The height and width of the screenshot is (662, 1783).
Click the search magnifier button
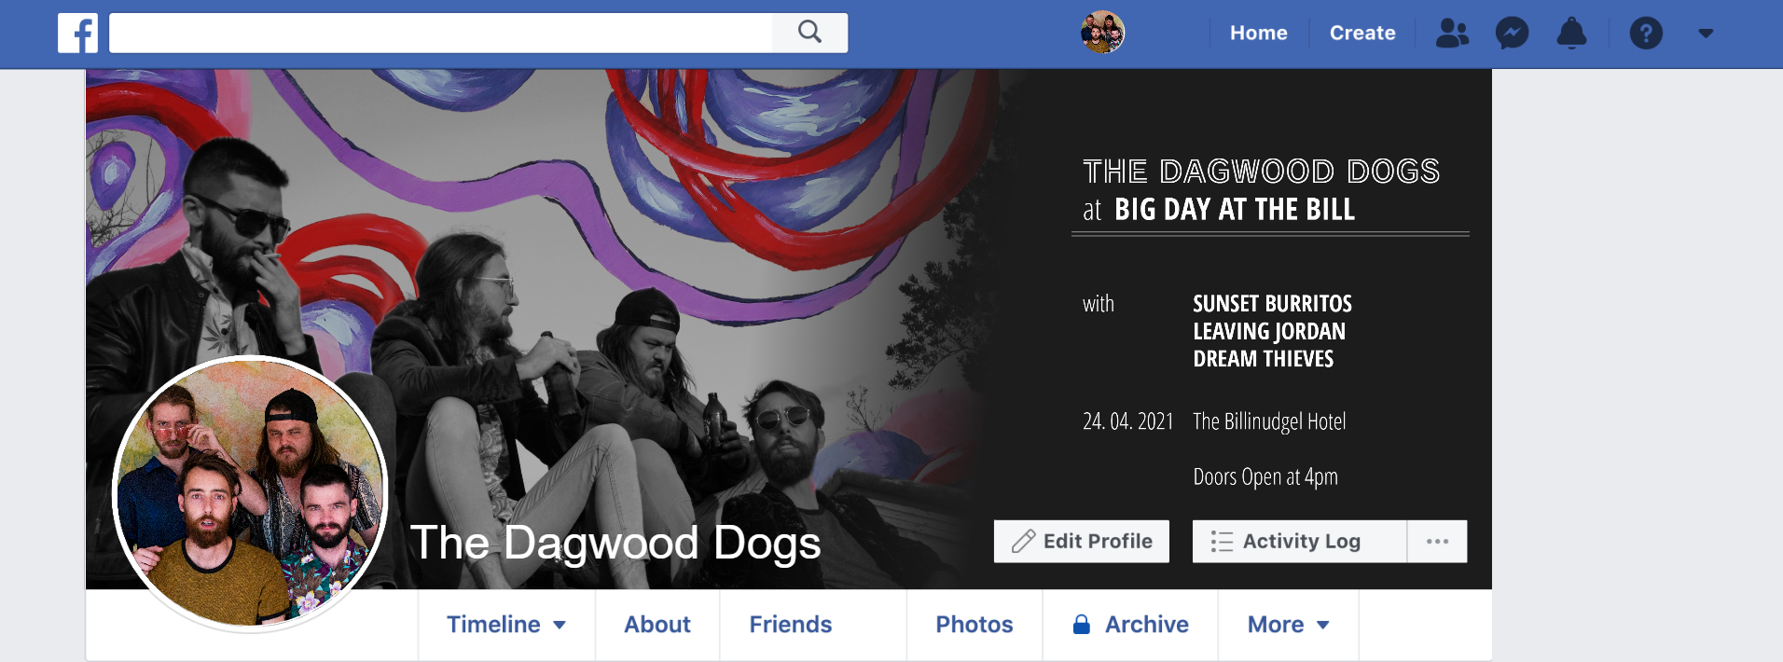[x=809, y=33]
